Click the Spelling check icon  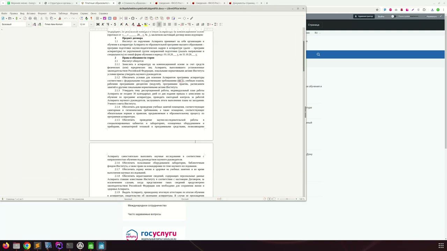coord(86,18)
